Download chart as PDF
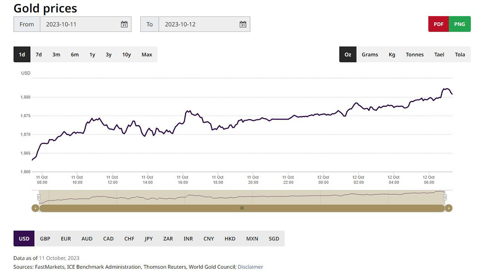The width and height of the screenshot is (484, 272). pyautogui.click(x=438, y=24)
